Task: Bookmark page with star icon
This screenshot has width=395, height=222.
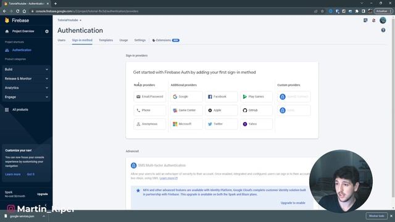Action: point(322,11)
